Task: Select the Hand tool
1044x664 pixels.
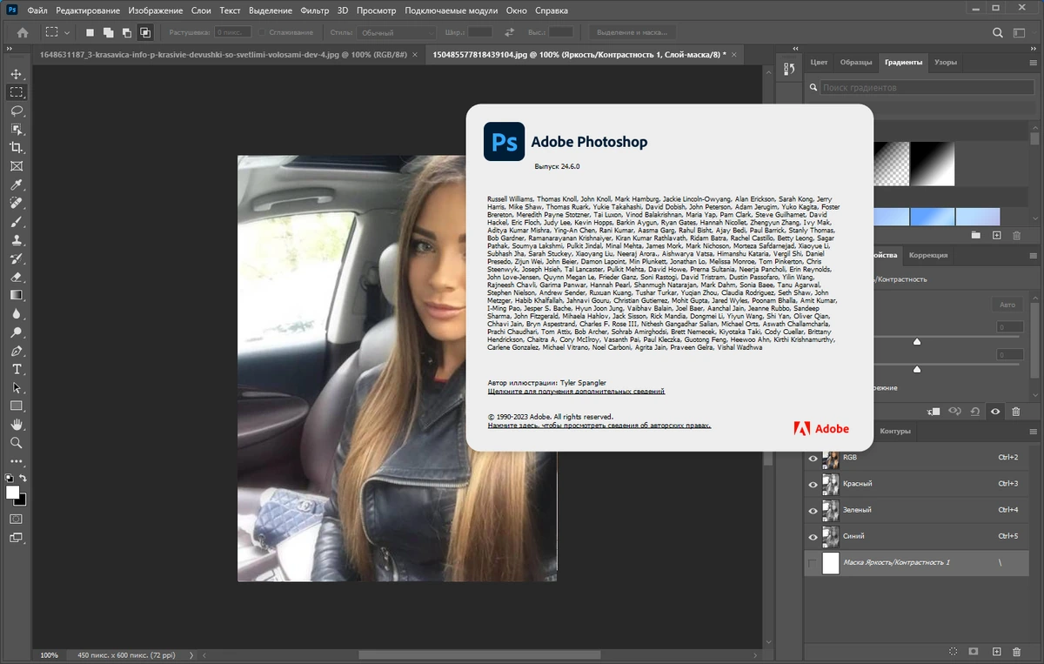Action: click(17, 425)
